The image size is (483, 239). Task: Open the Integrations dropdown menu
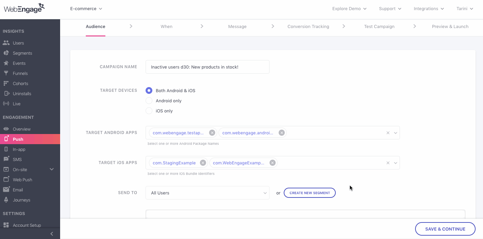point(429,9)
